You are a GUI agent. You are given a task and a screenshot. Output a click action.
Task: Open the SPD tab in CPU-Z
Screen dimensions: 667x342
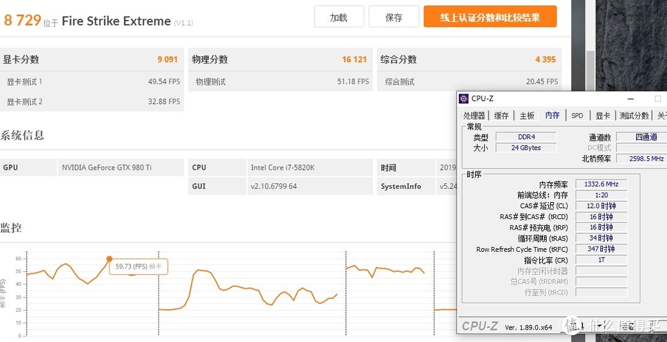click(577, 115)
